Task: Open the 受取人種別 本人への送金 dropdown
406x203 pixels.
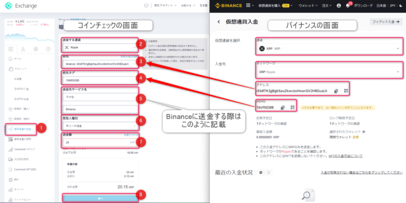Action: coord(100,126)
